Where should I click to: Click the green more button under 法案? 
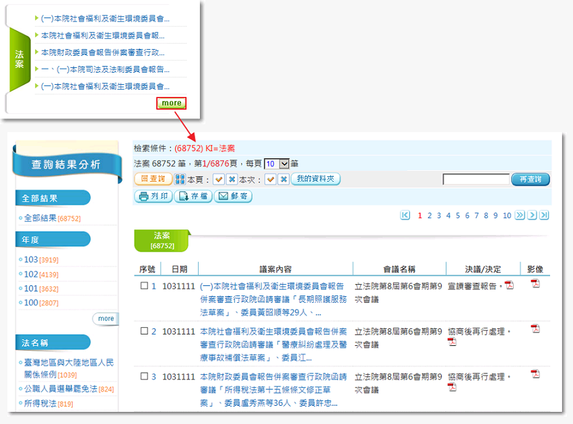pyautogui.click(x=171, y=103)
